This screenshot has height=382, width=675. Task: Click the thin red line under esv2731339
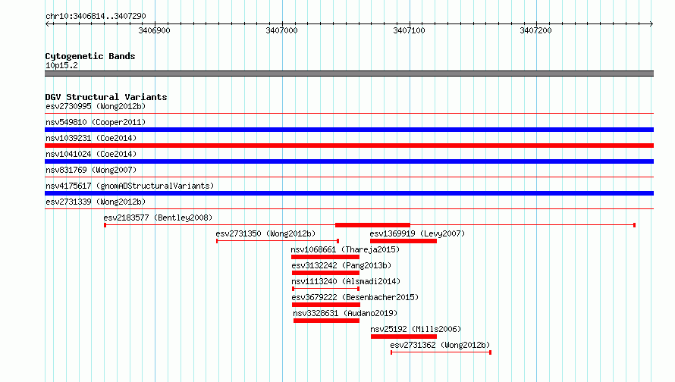[349, 209]
